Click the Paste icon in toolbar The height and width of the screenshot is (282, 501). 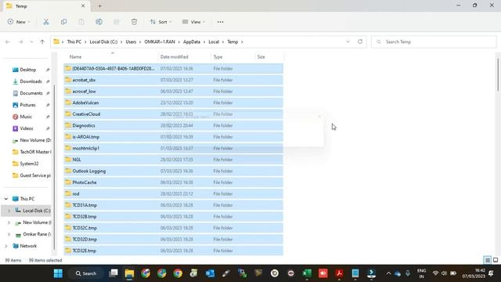[81, 22]
